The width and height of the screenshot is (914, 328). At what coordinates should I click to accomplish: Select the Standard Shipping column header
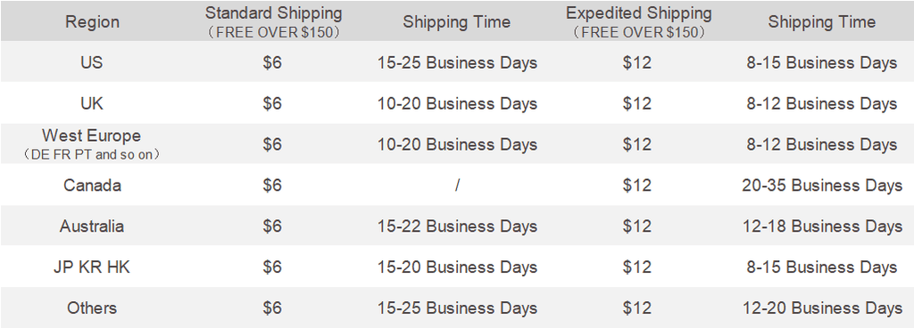coord(273,21)
